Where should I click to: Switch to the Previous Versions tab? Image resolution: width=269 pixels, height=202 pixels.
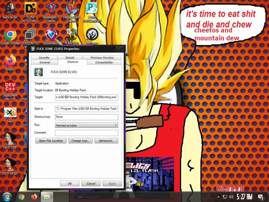pos(102,58)
